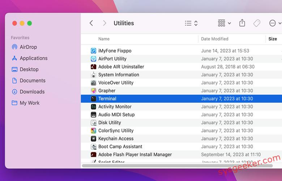Open the Downloads sidebar folder
This screenshot has height=181, width=282.
point(32,92)
